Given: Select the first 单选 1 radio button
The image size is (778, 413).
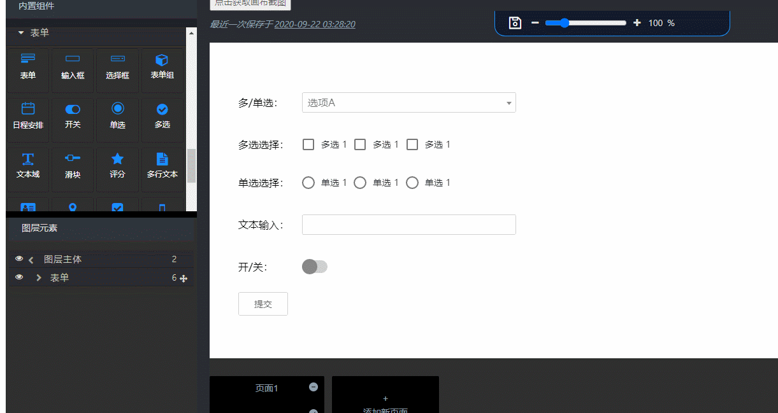Looking at the screenshot, I should point(308,183).
